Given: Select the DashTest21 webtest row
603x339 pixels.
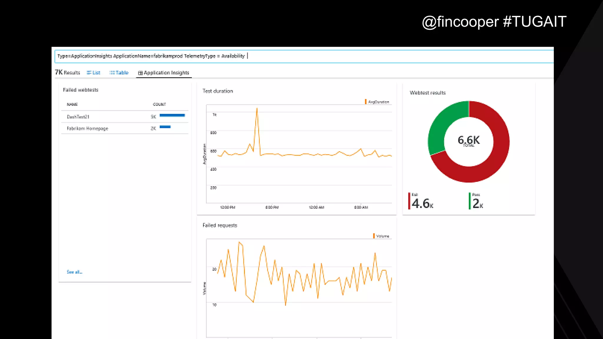Looking at the screenshot, I should click(125, 117).
